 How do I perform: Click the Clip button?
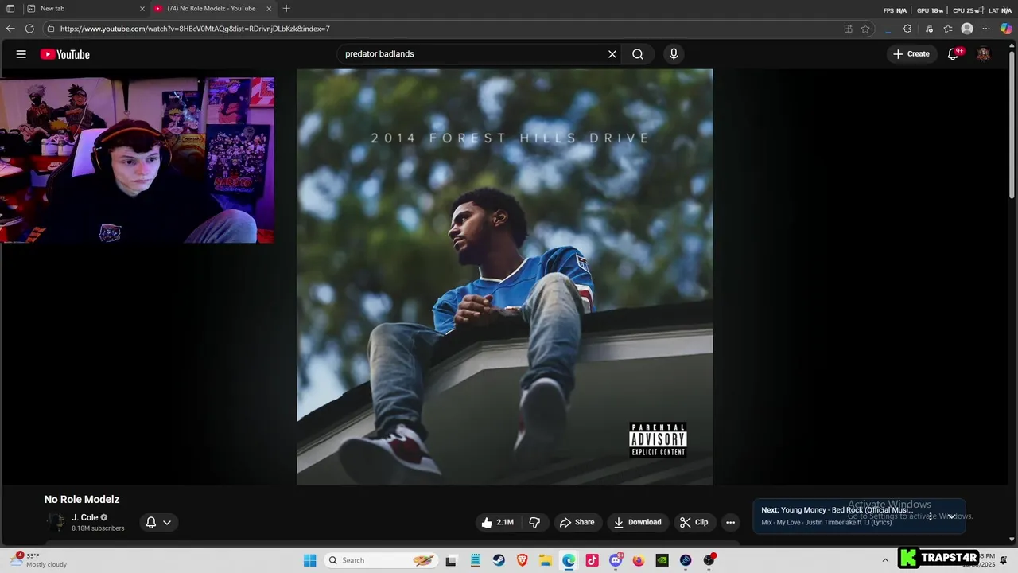click(694, 522)
